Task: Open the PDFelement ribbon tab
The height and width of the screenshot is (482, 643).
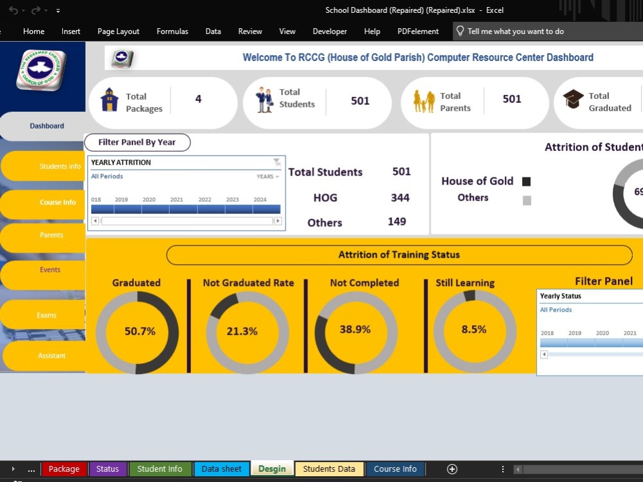Action: coord(418,31)
